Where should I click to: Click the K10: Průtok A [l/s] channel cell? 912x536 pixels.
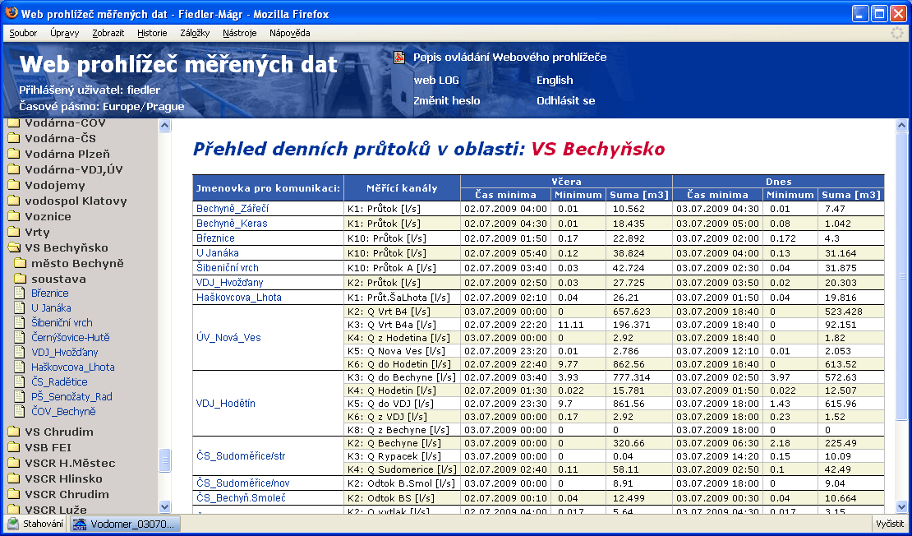pos(402,268)
